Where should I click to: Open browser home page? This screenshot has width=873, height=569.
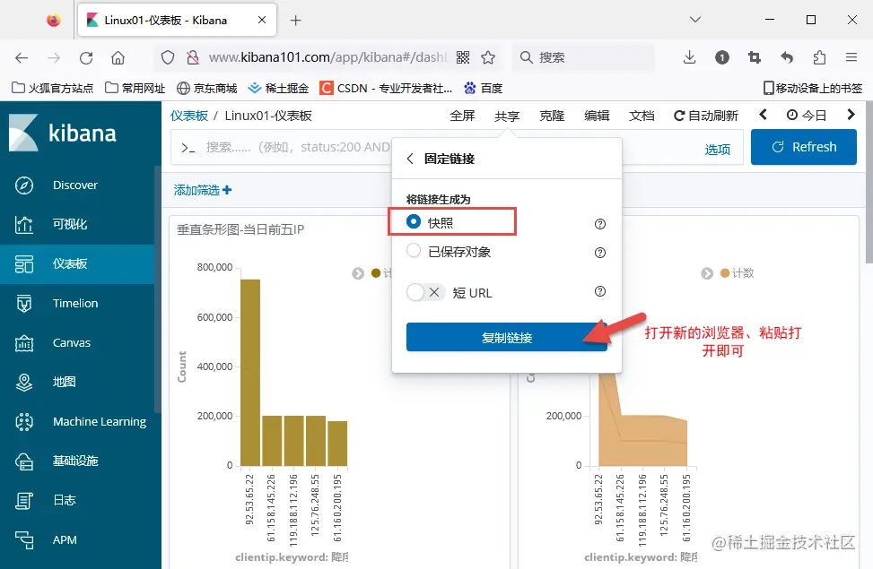118,57
